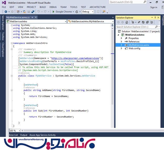
Task: Click Sync with Active Document icon
Action: click(139, 22)
